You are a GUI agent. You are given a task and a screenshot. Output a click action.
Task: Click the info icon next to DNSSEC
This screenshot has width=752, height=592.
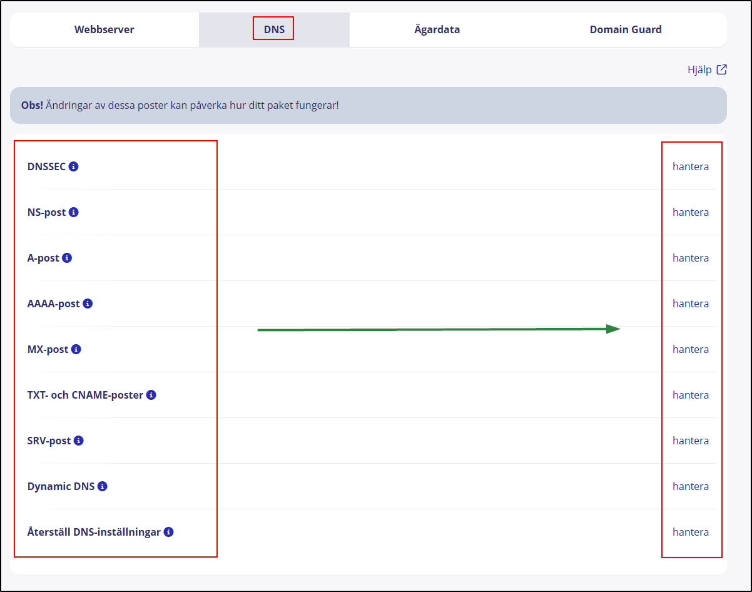tap(74, 166)
